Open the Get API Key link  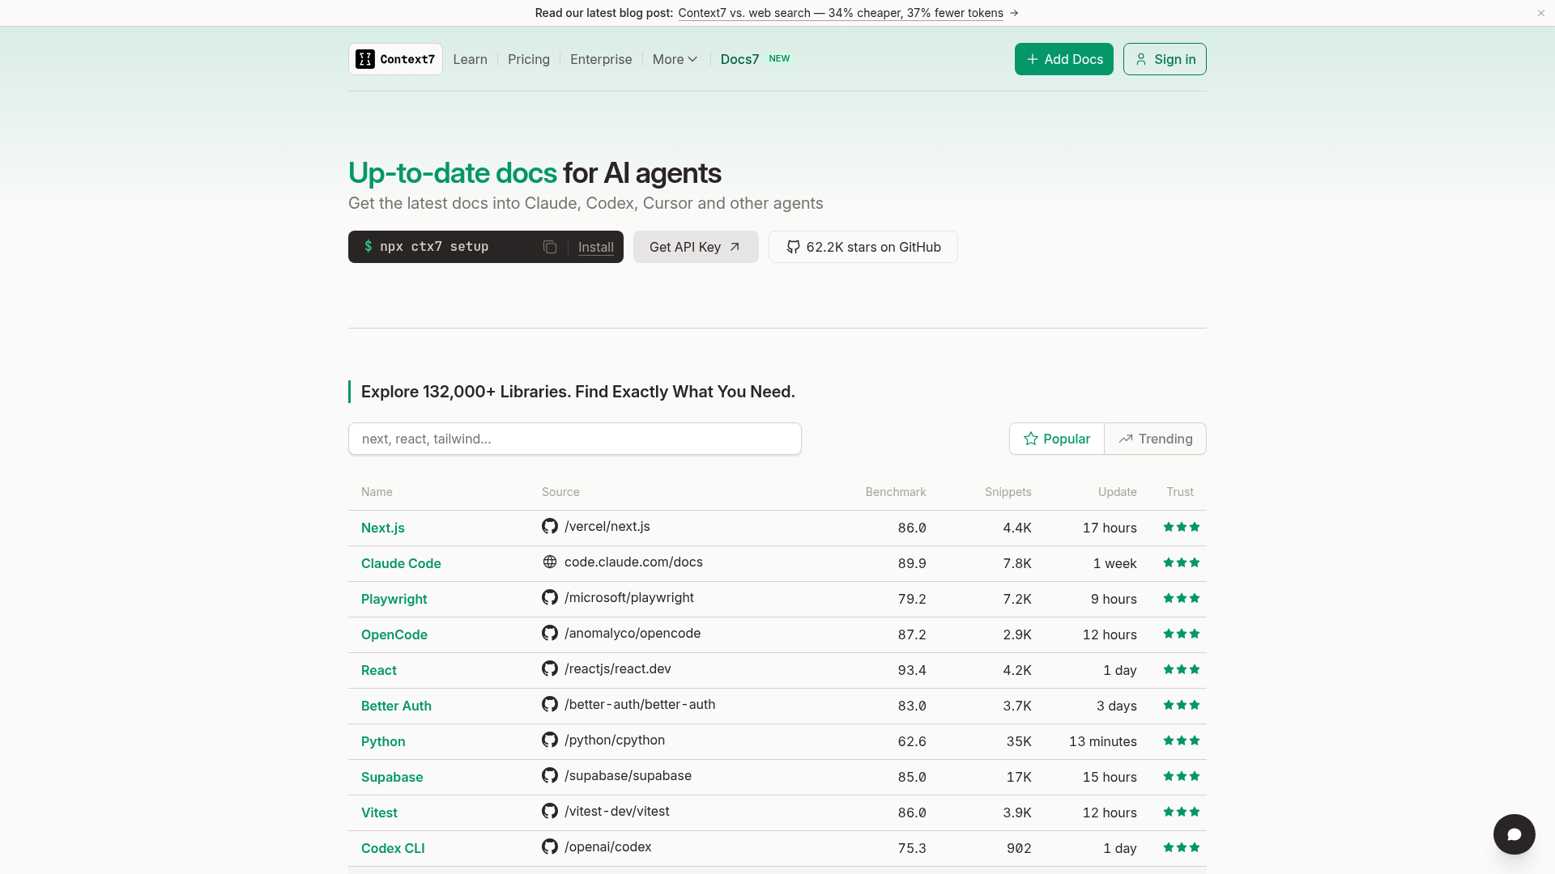coord(696,247)
